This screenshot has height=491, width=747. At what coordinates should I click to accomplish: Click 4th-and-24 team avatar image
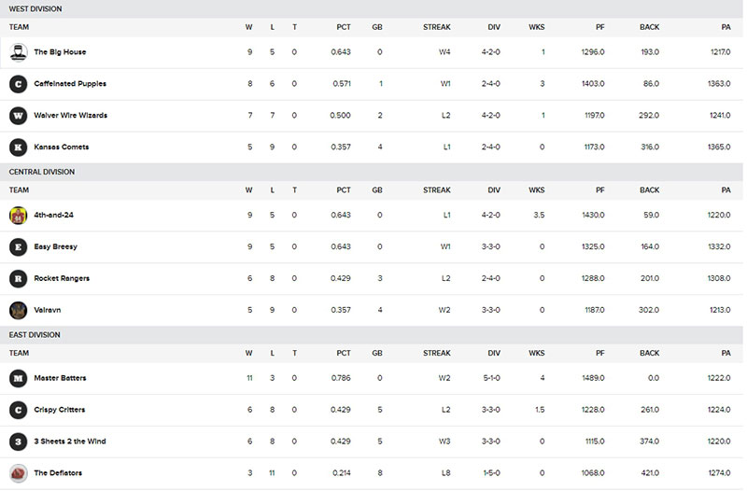(18, 216)
